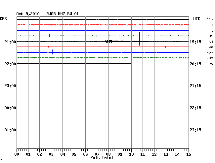The image size is (215, 163).
Task: Click the DC offset value '-104'
Action: pyautogui.click(x=210, y=52)
